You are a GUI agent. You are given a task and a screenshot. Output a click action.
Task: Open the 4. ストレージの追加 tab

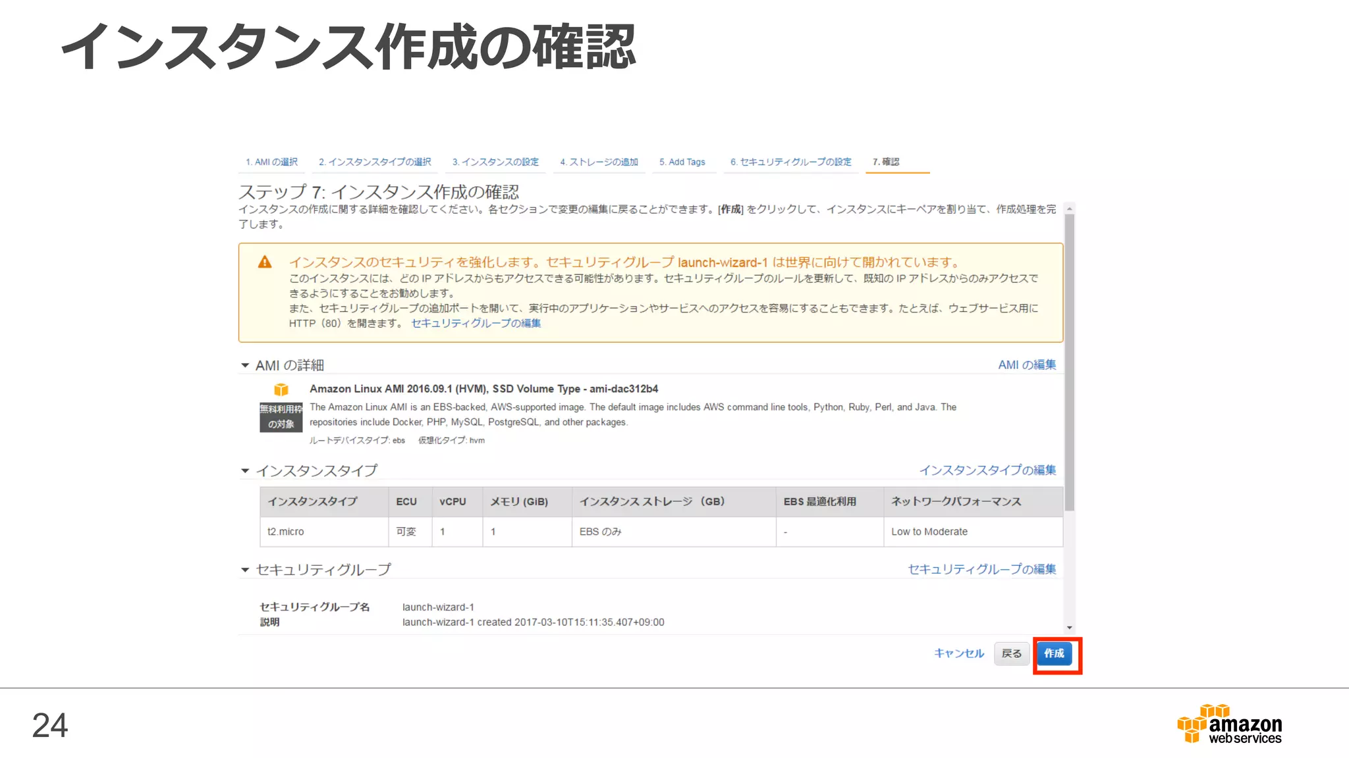pyautogui.click(x=599, y=162)
